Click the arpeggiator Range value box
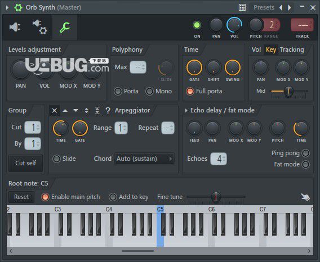The height and width of the screenshot is (262, 320). pyautogui.click(x=121, y=128)
